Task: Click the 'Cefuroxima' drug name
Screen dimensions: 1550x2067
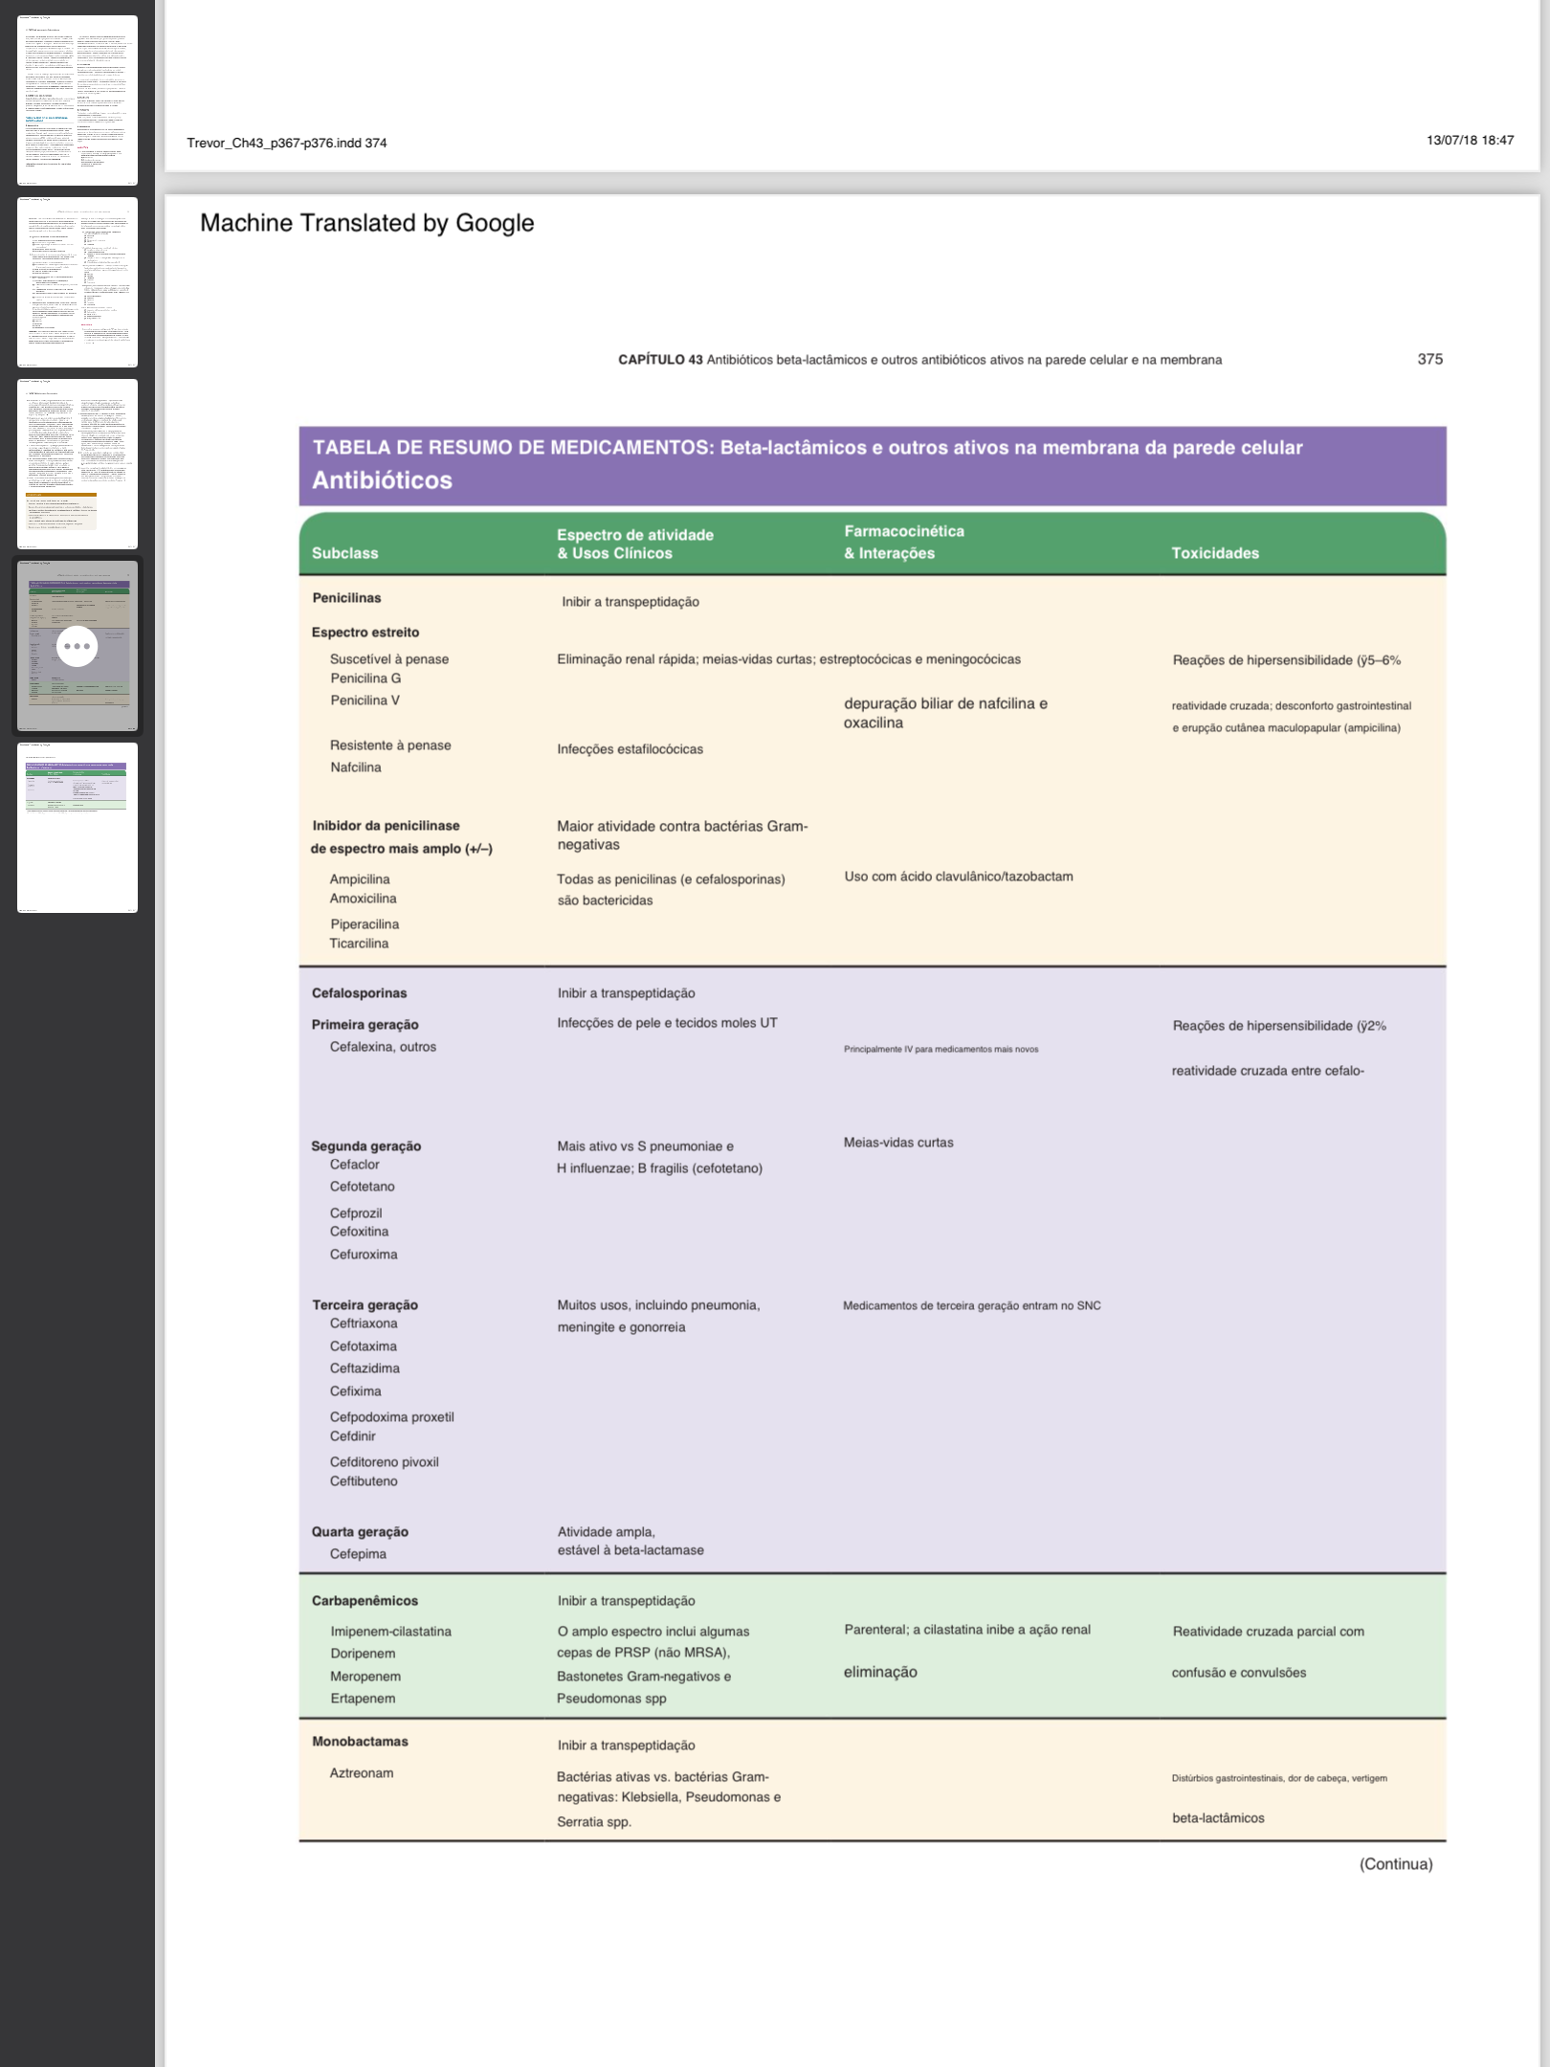Action: [x=364, y=1255]
